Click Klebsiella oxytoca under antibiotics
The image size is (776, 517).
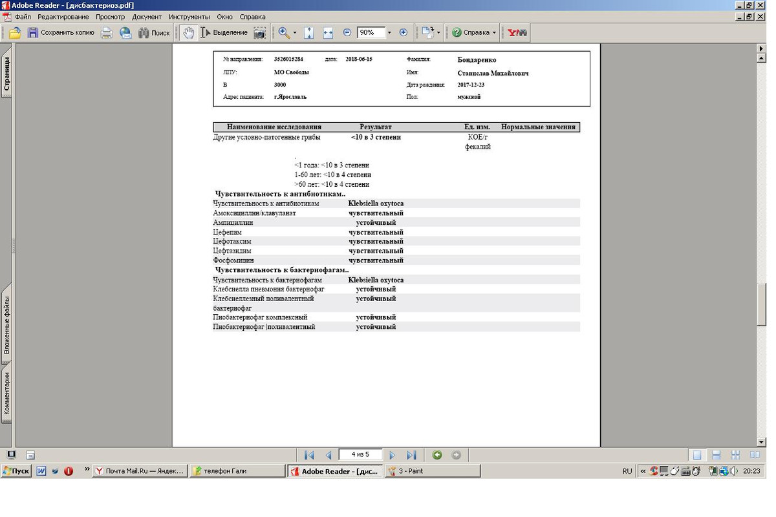[x=376, y=204]
